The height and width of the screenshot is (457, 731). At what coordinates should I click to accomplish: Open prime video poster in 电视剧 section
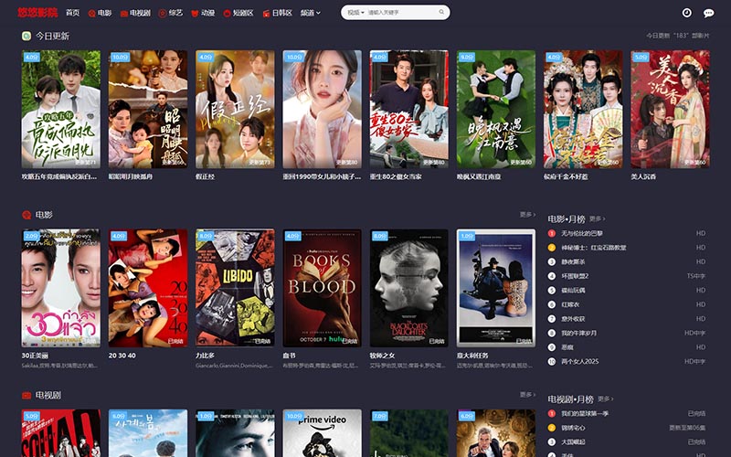click(323, 433)
